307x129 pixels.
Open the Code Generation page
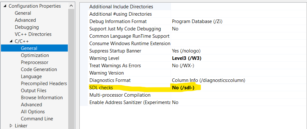click(39, 69)
